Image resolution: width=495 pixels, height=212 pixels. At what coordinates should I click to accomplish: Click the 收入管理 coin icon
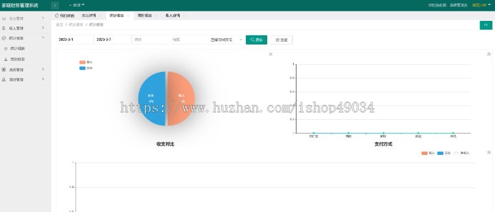pos(4,28)
